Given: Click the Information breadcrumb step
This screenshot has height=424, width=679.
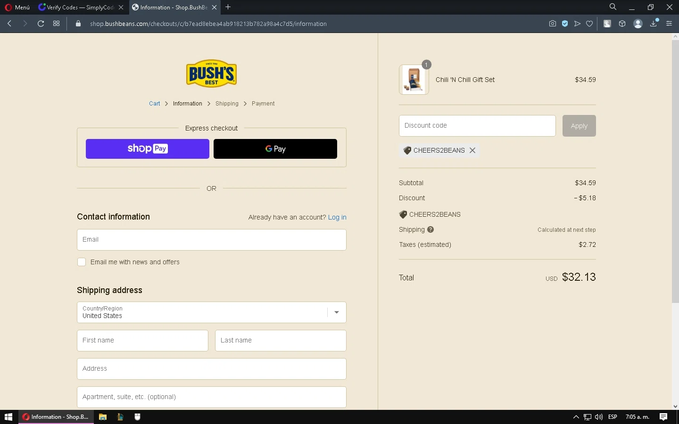Looking at the screenshot, I should click(x=188, y=104).
